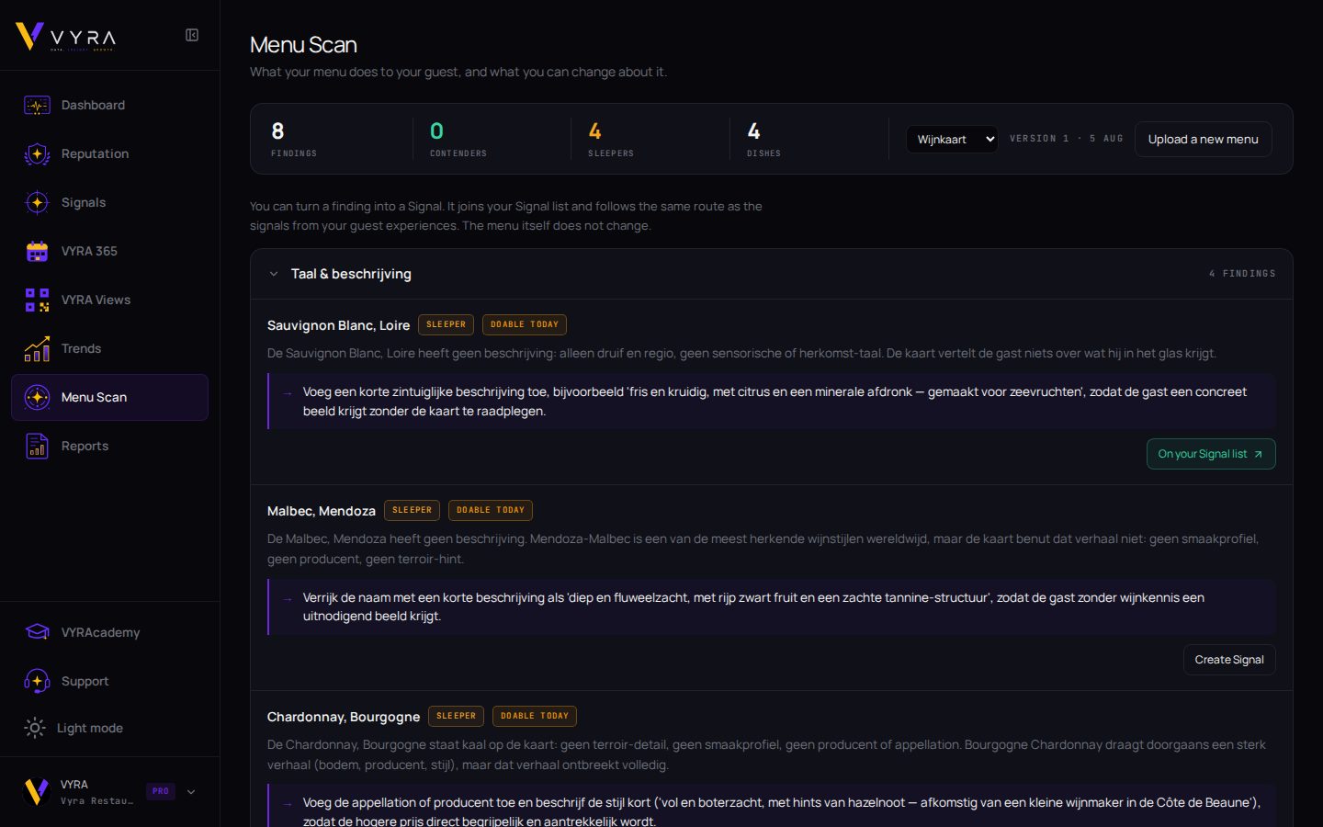Open On your Signal list link

pos(1211,454)
